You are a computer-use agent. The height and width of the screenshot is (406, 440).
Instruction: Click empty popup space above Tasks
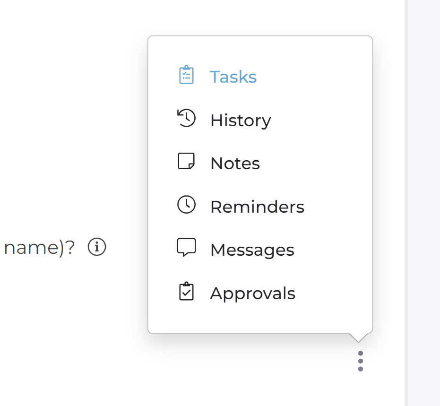(260, 50)
